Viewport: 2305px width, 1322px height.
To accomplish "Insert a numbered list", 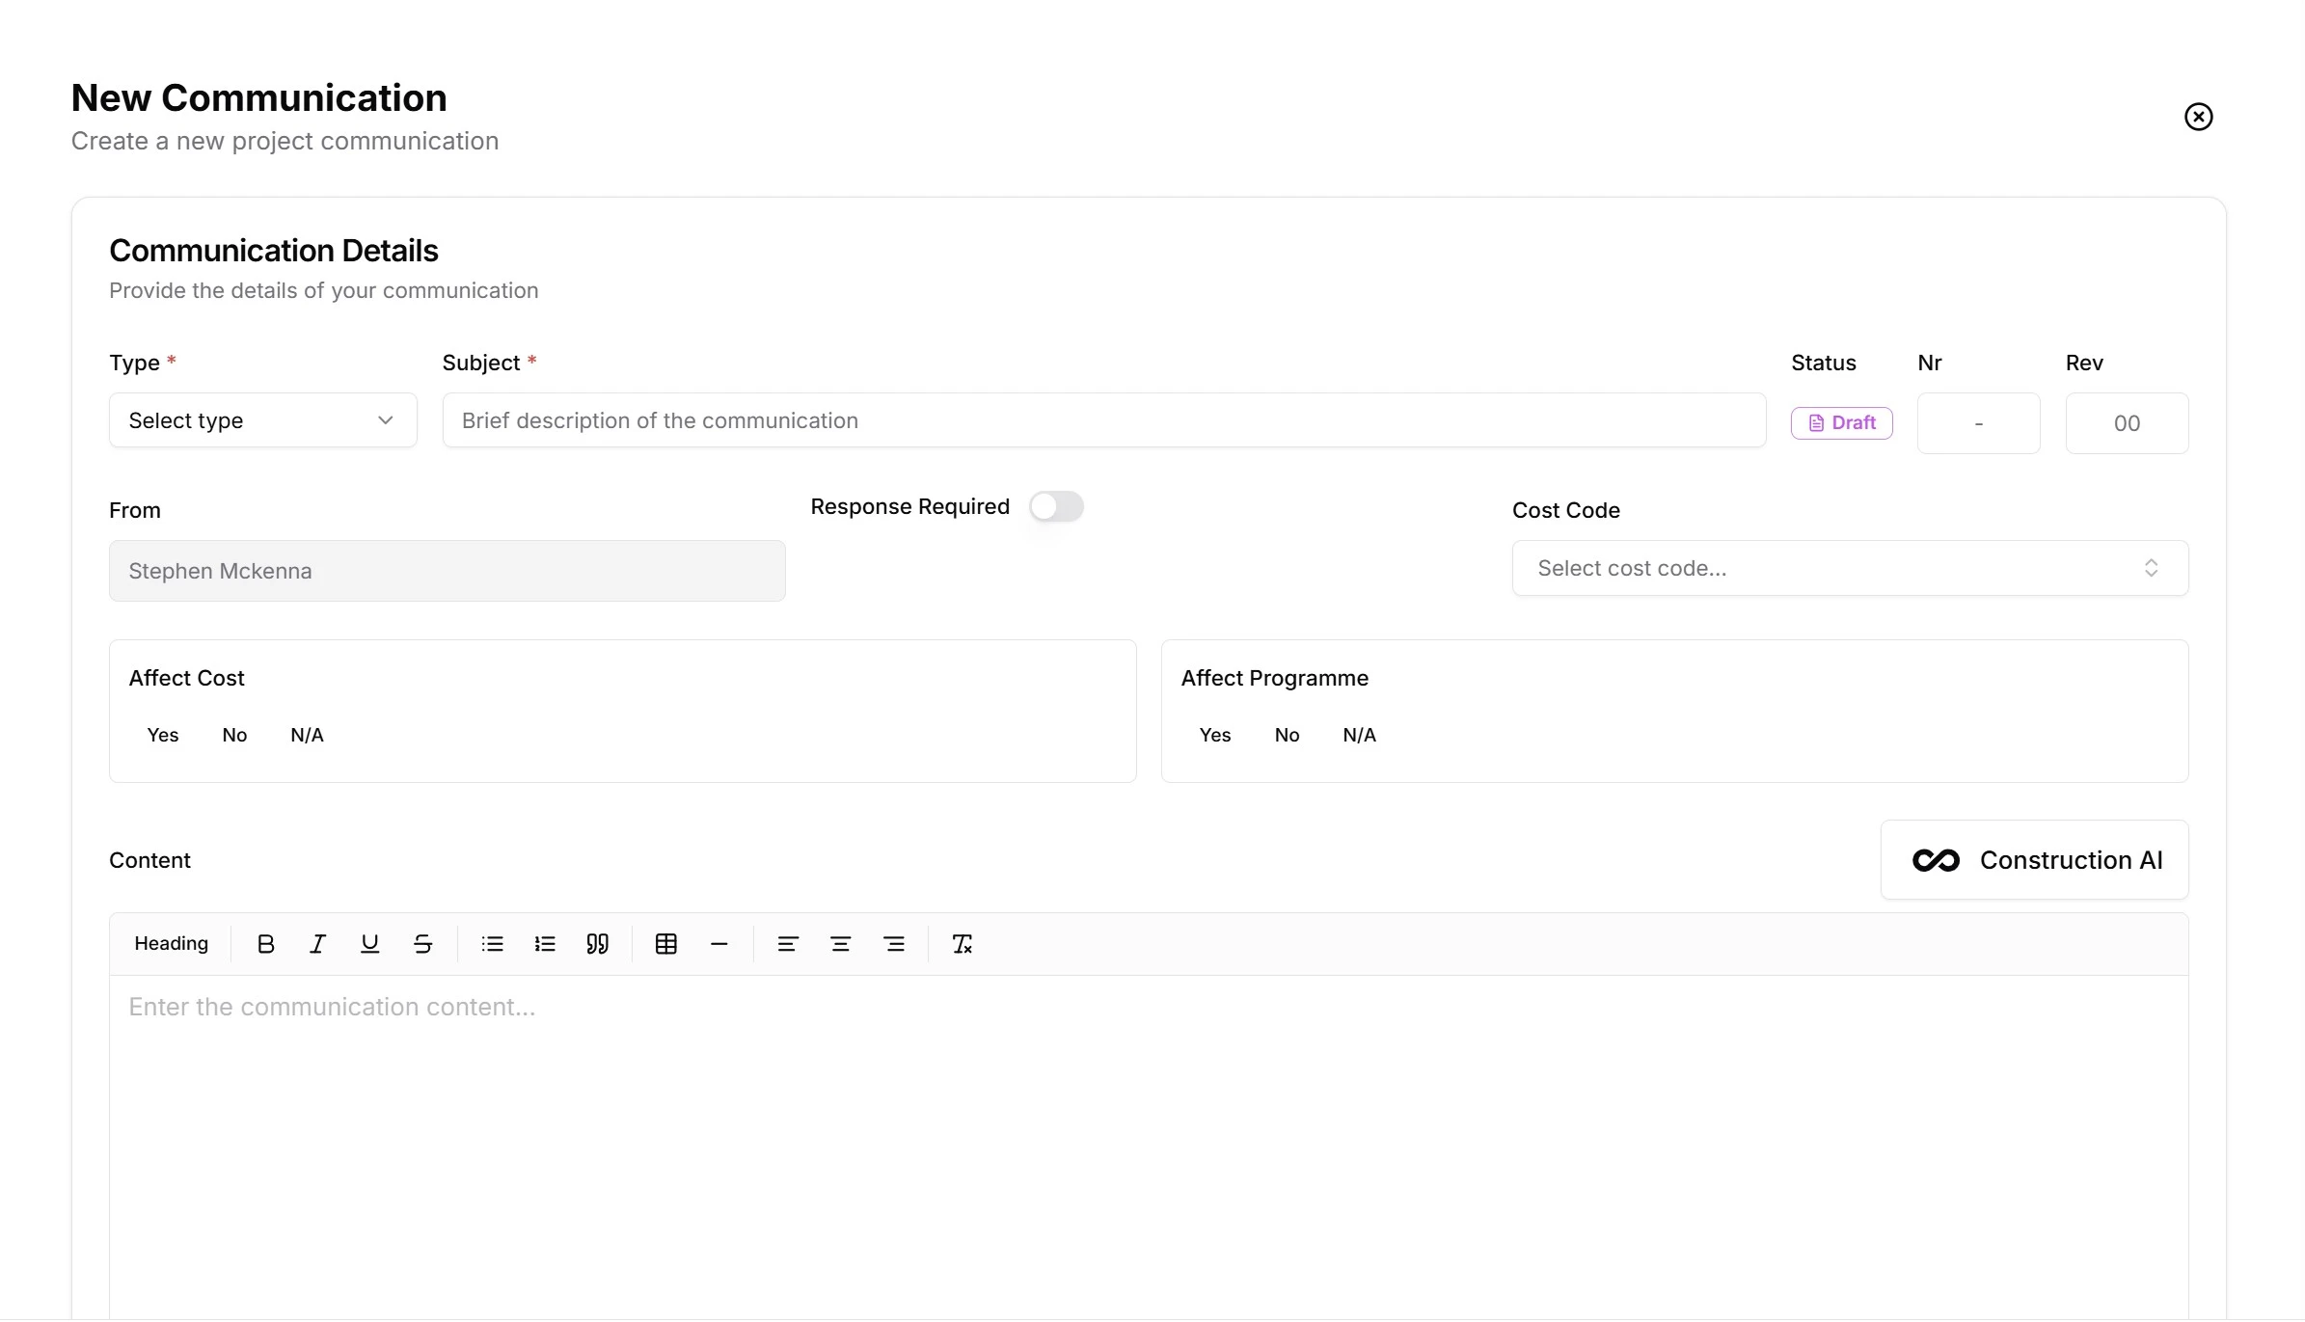I will point(545,943).
